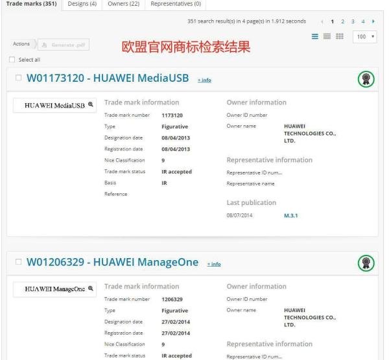The image size is (389, 360).
Task: Click the 351 search result(s) summary text
Action: coord(246,21)
